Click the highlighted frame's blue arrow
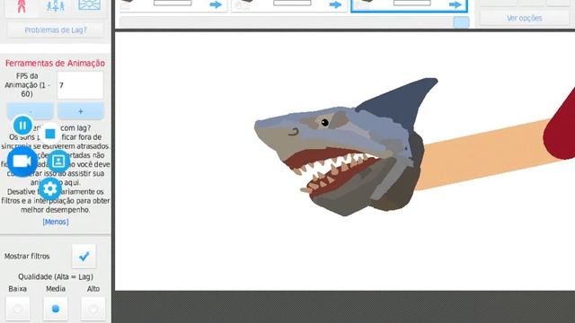The width and height of the screenshot is (575, 323). tap(456, 4)
